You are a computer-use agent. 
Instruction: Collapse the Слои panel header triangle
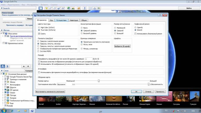click(x=2, y=71)
